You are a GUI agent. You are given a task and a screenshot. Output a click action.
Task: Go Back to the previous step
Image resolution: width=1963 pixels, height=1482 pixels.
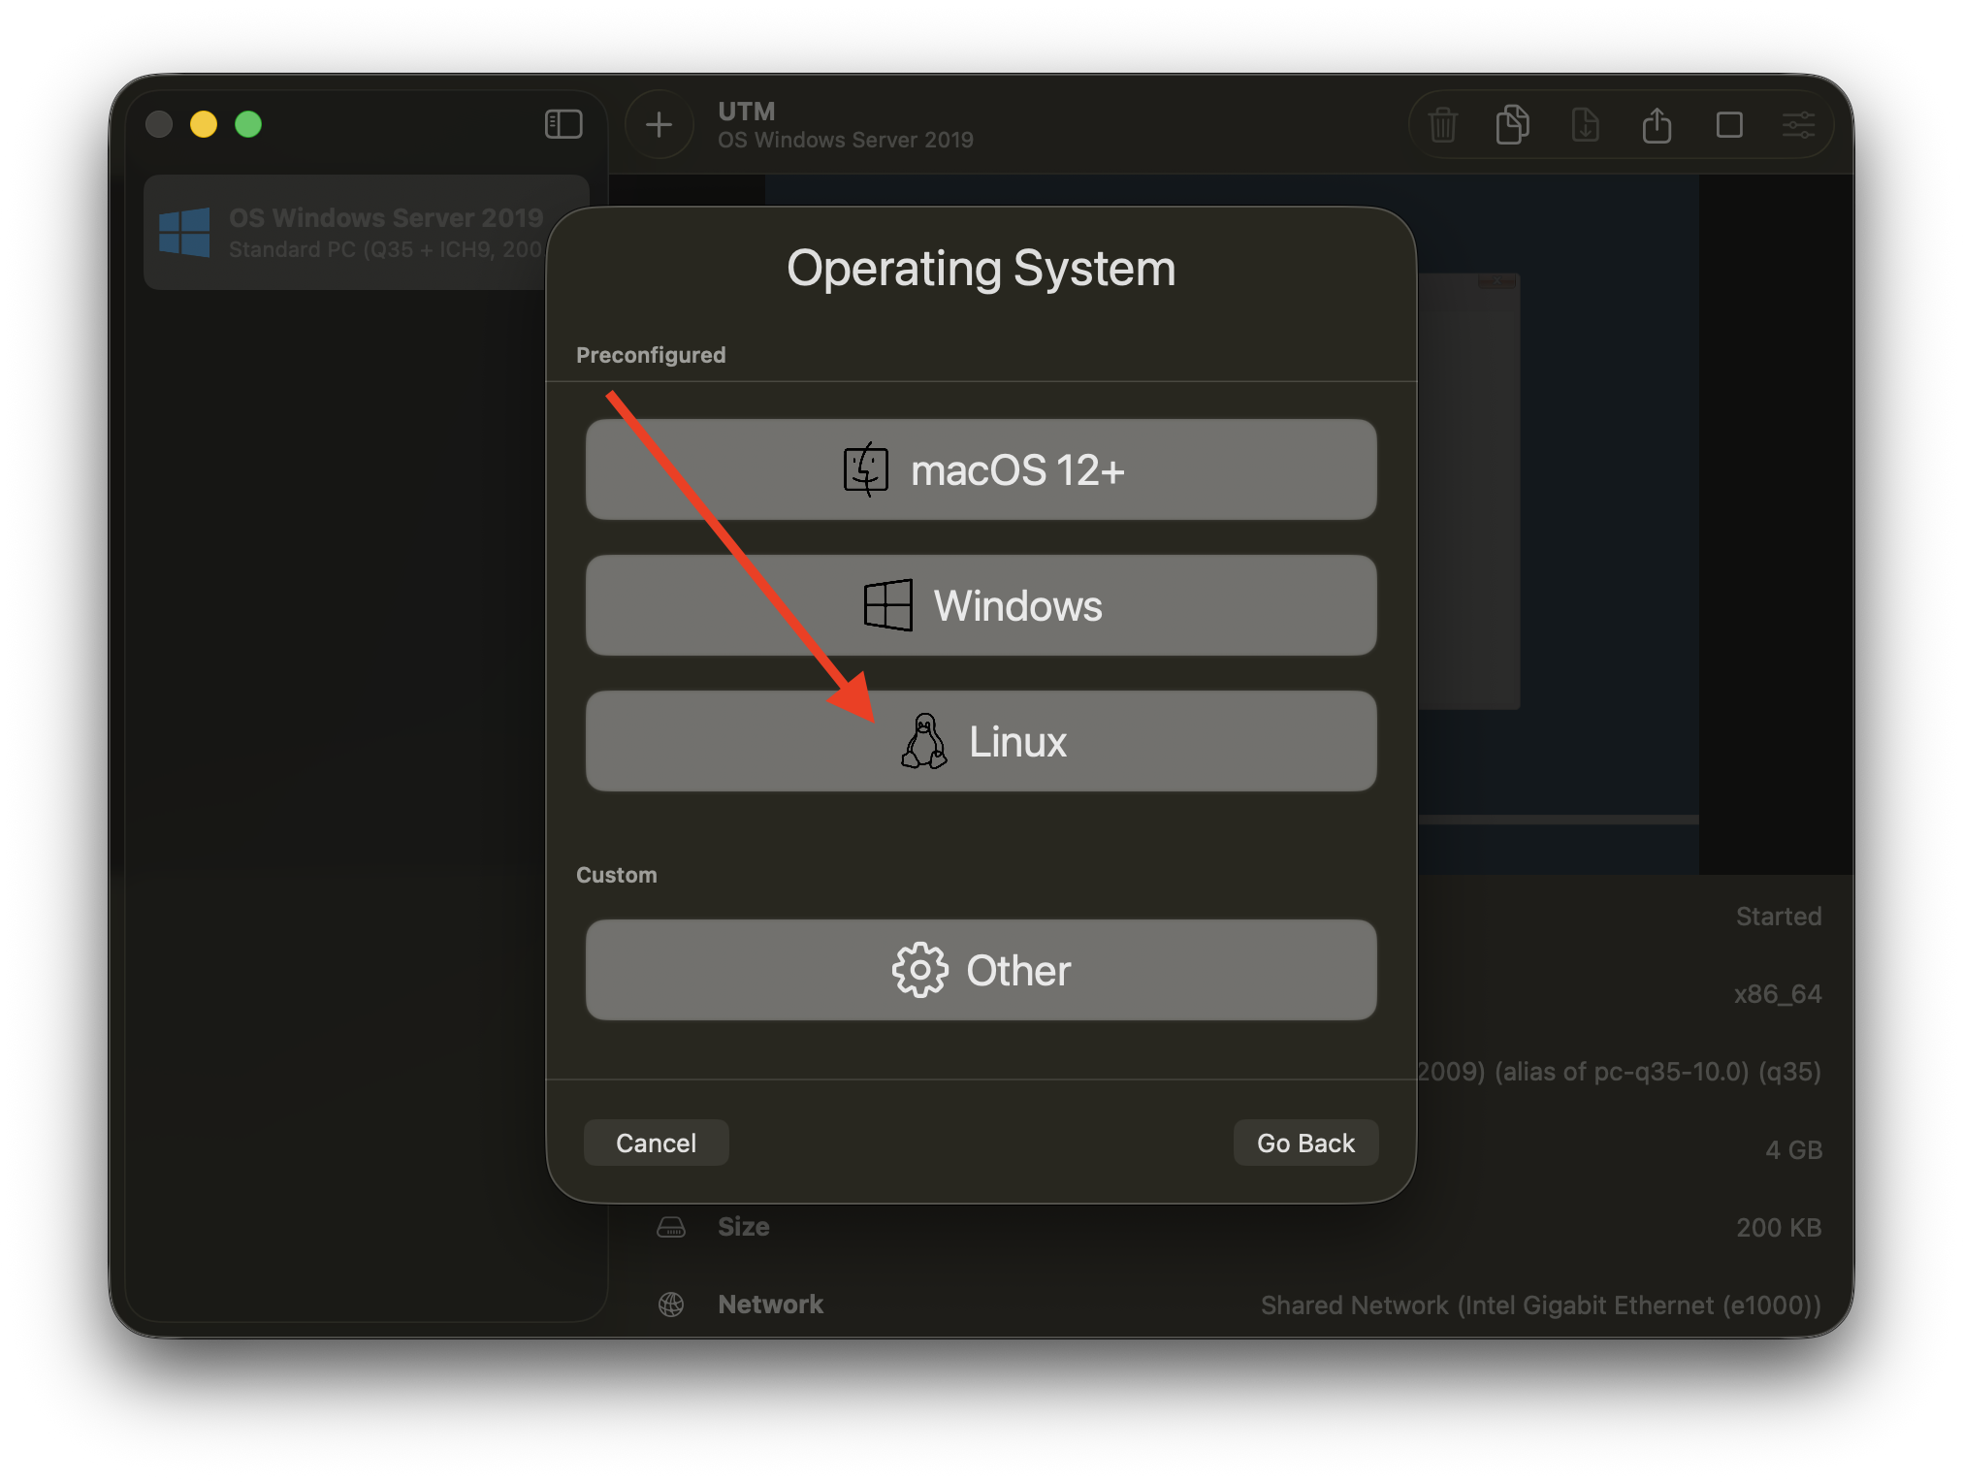tap(1304, 1143)
